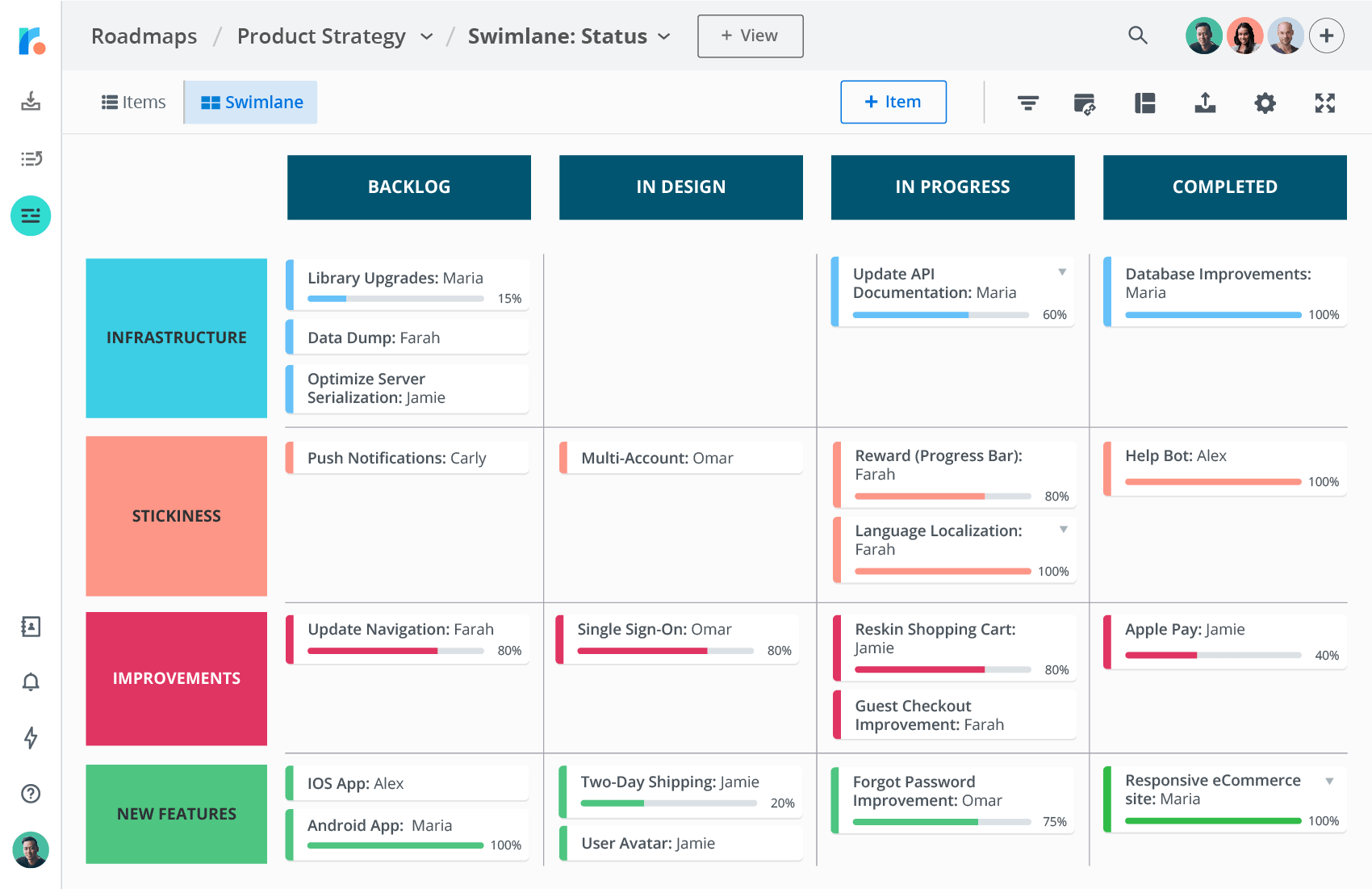Click the export upload icon
This screenshot has width=1372, height=889.
[x=1205, y=103]
